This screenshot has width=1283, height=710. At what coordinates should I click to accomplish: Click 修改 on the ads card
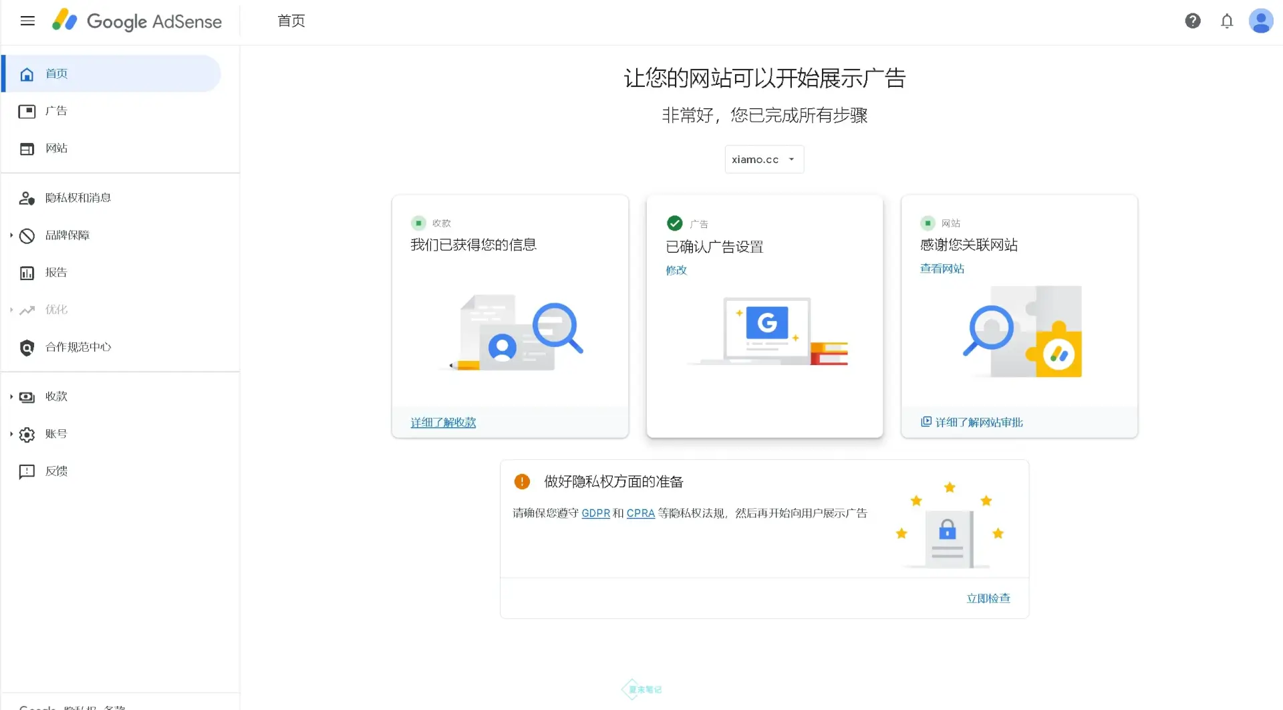click(x=676, y=270)
